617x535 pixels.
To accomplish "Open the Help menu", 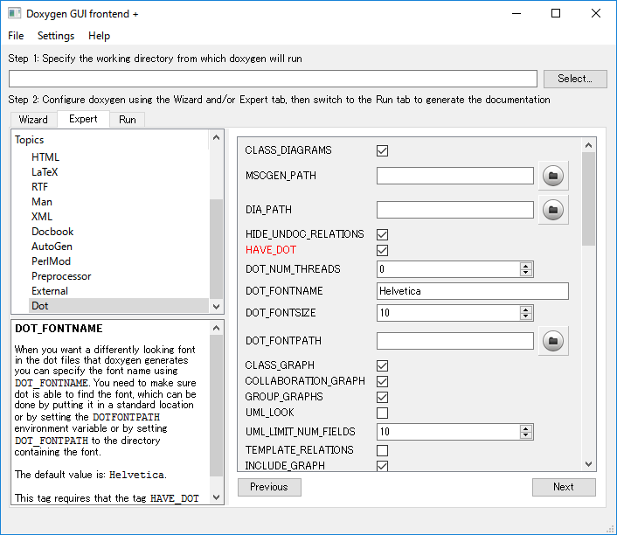I will tap(99, 36).
